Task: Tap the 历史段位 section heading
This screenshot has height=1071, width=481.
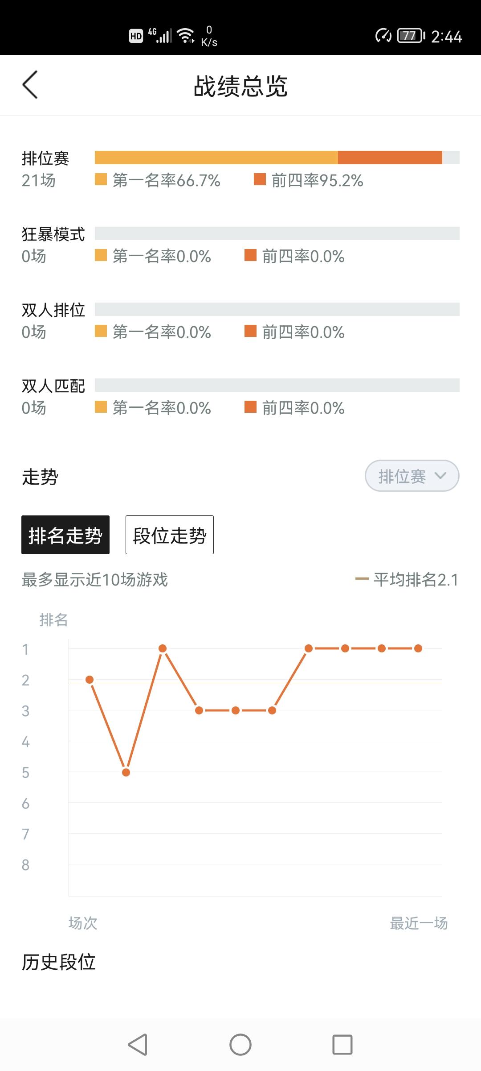Action: click(59, 962)
